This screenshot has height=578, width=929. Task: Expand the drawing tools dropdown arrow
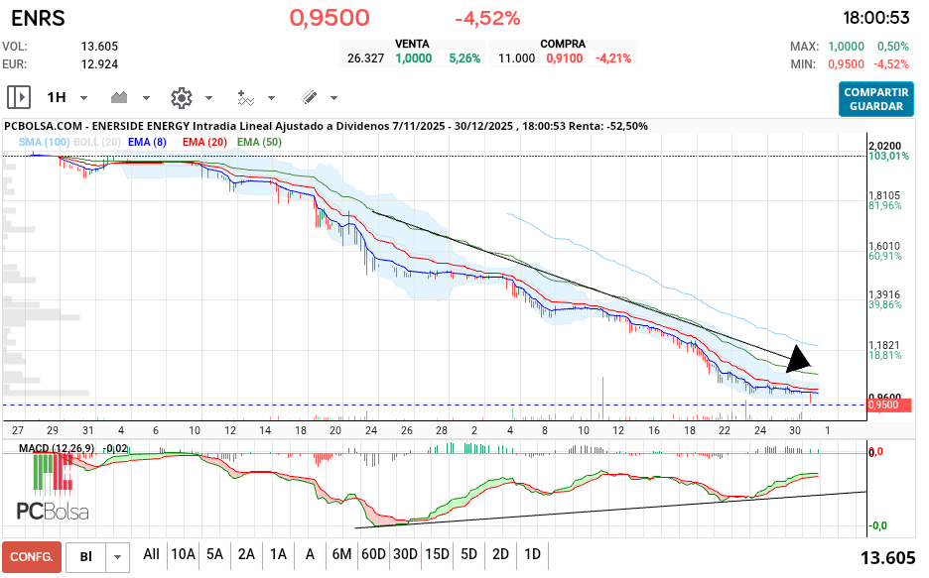(334, 98)
